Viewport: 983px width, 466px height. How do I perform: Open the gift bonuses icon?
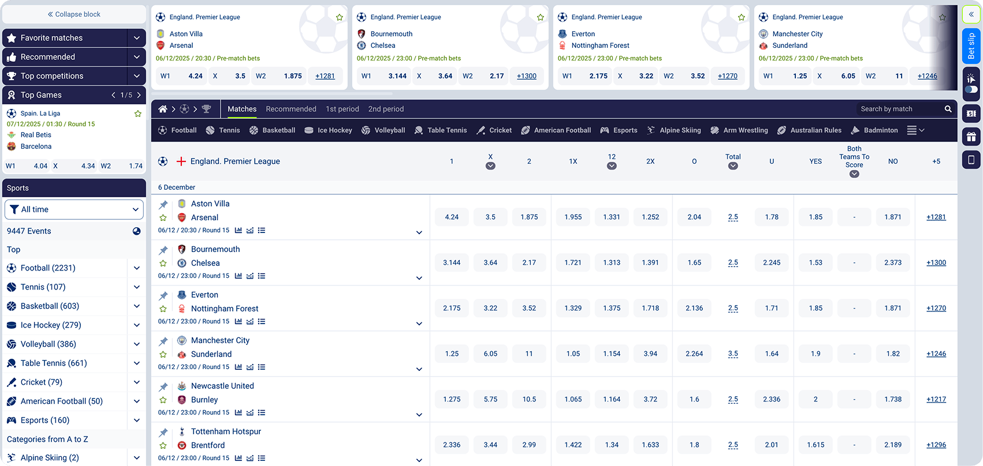tap(971, 137)
